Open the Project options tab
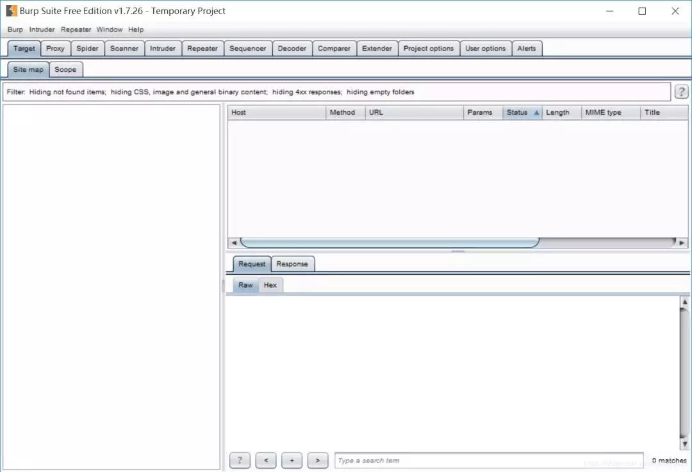This screenshot has width=692, height=472. pos(429,49)
